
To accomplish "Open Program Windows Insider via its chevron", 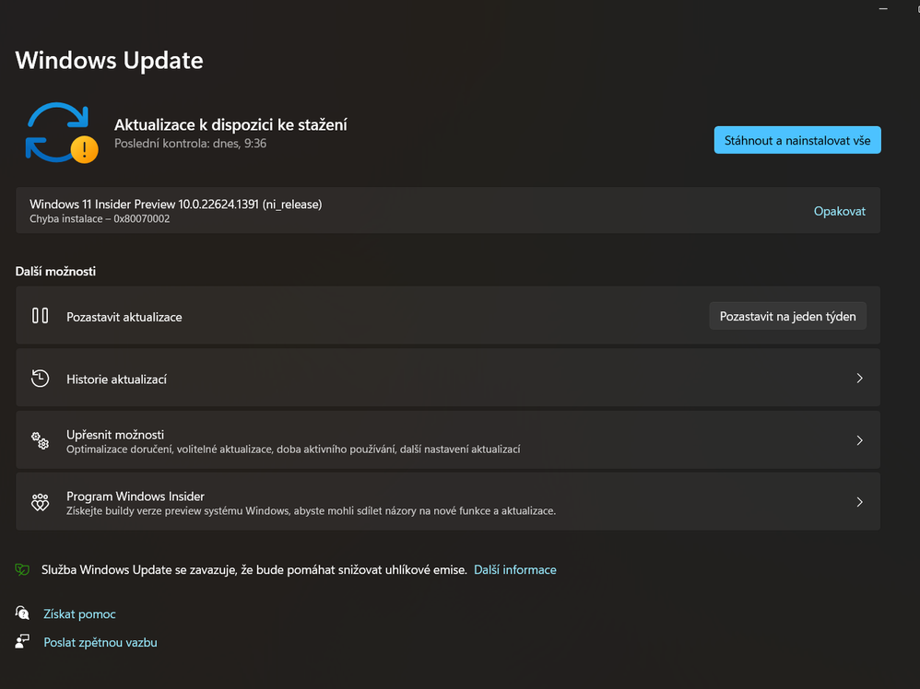I will pyautogui.click(x=859, y=502).
